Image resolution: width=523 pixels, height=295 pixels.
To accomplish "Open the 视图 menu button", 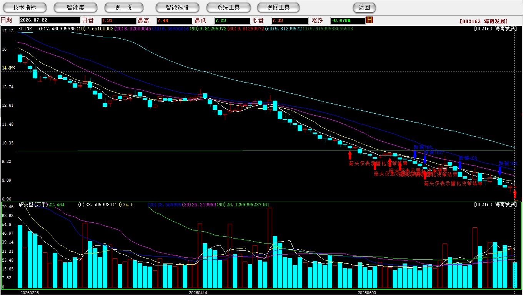I will coord(124,7).
